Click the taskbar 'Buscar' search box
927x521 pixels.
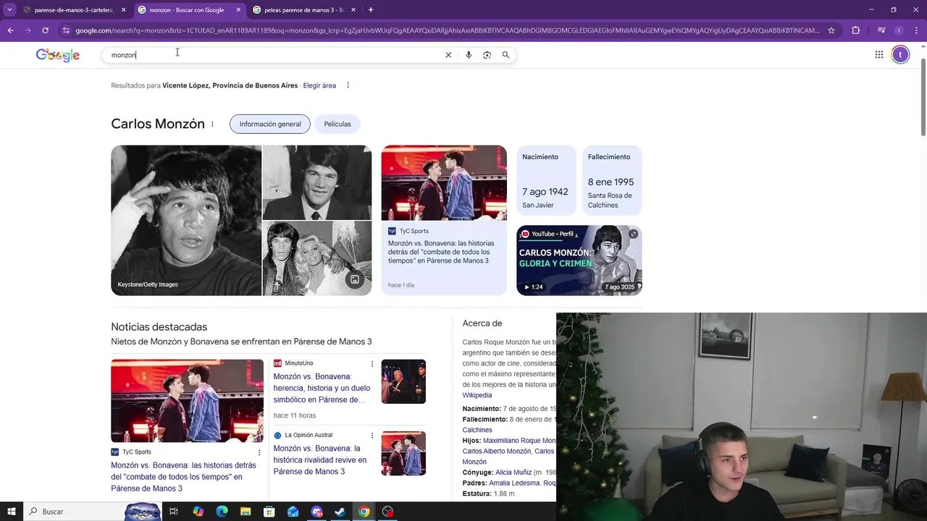tap(93, 512)
